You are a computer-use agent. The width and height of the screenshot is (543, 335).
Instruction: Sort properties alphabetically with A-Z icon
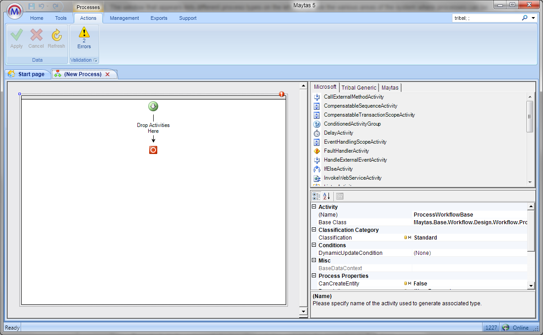click(327, 196)
